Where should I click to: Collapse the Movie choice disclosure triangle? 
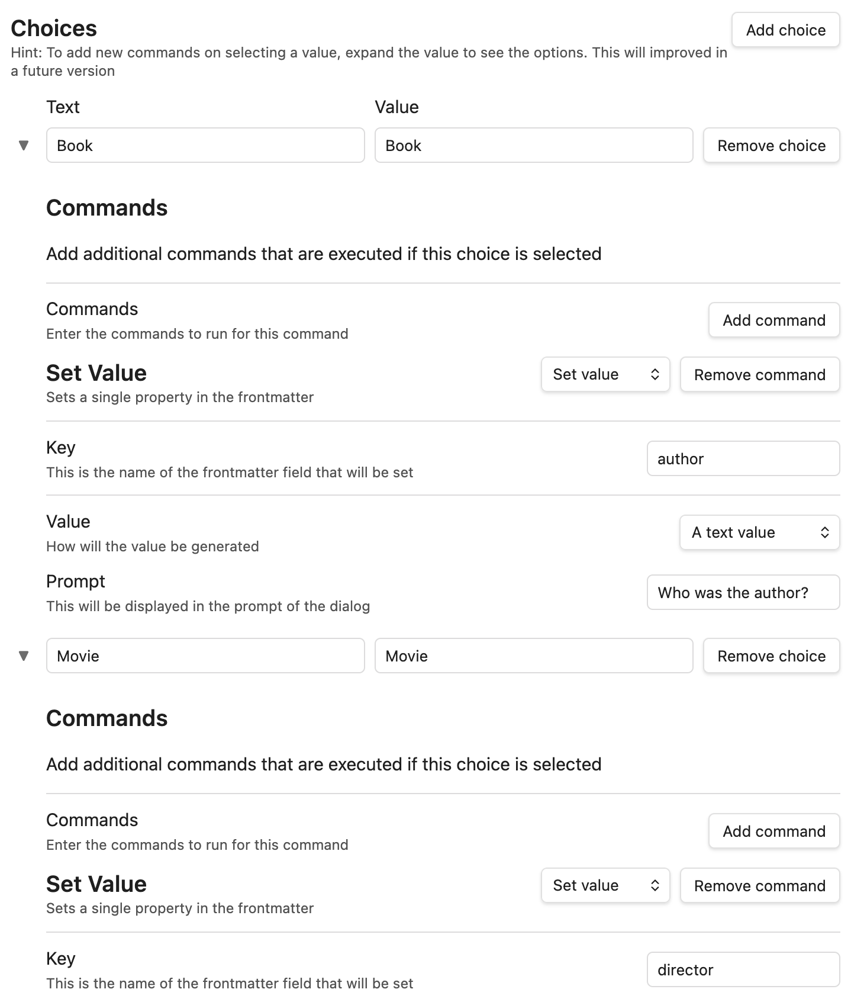point(24,656)
